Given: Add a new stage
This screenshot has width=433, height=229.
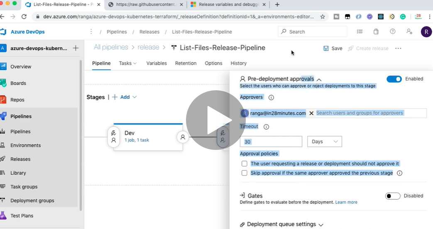Looking at the screenshot, I should (121, 97).
